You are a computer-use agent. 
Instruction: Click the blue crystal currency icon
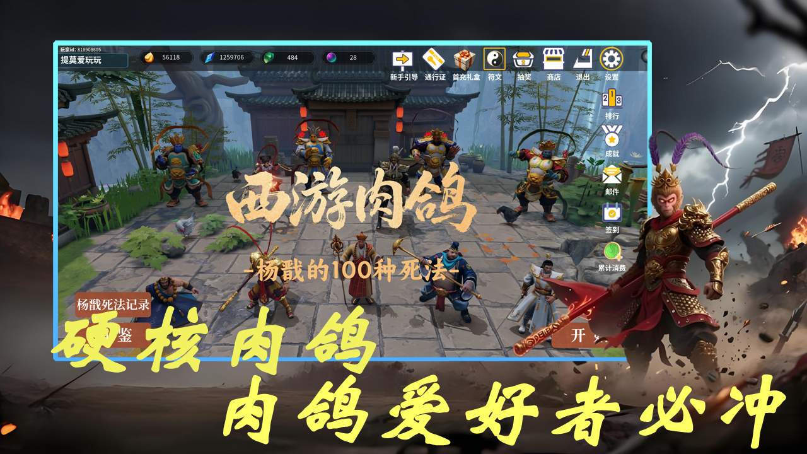point(209,57)
